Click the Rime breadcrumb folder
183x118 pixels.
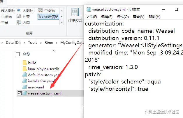(x=49, y=43)
